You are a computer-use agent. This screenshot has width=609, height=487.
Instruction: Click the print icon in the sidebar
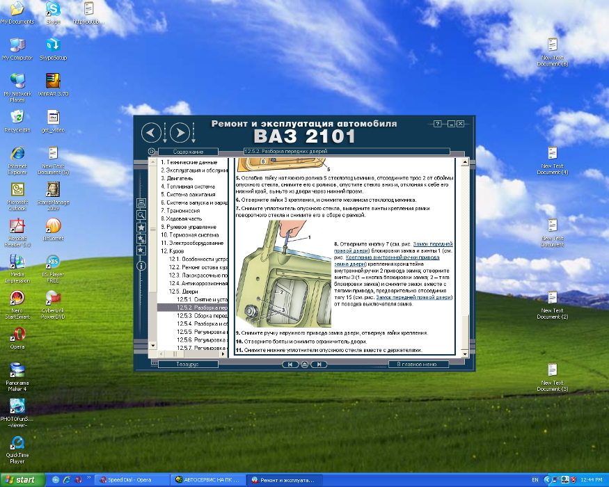point(141,203)
